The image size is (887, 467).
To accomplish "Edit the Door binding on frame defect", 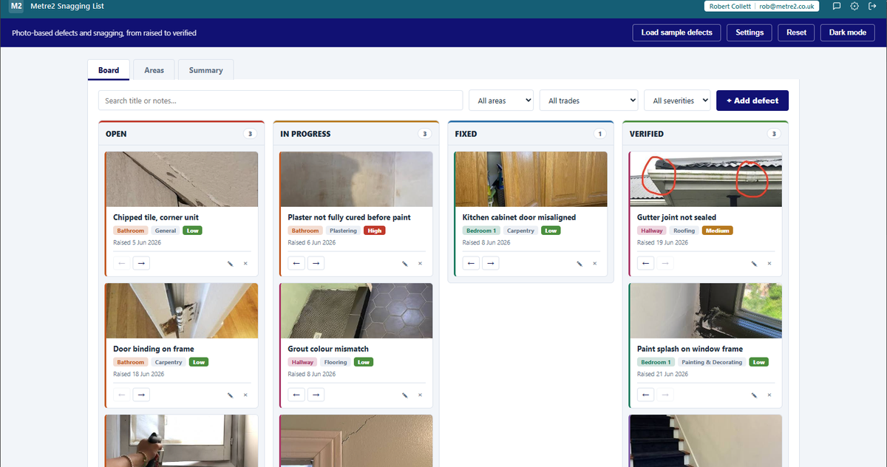I will [x=230, y=395].
